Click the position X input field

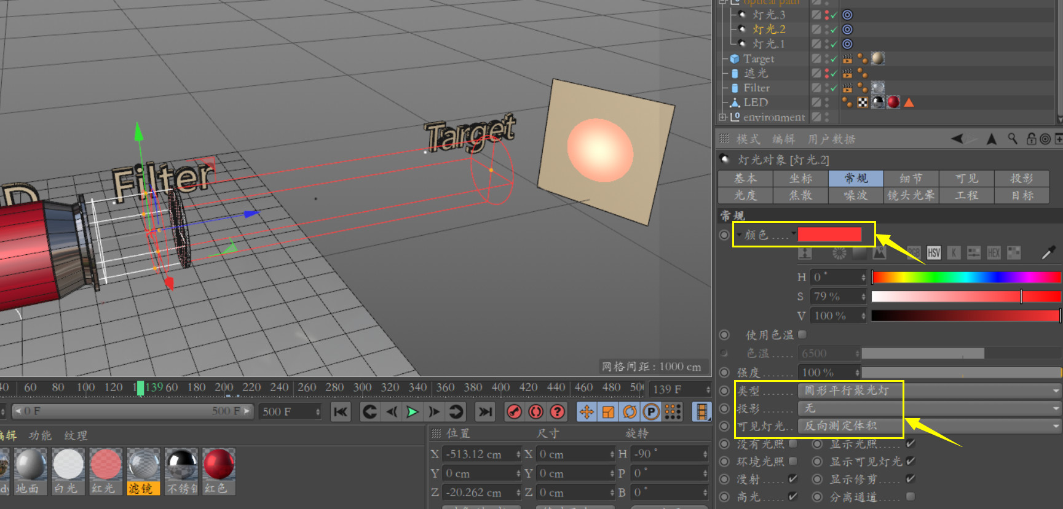481,454
